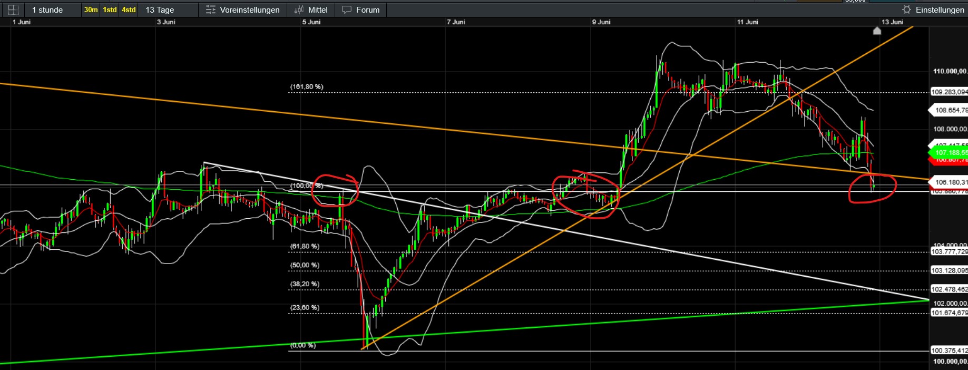Click the Mittel candlestick icon
The image size is (968, 370).
point(299,9)
